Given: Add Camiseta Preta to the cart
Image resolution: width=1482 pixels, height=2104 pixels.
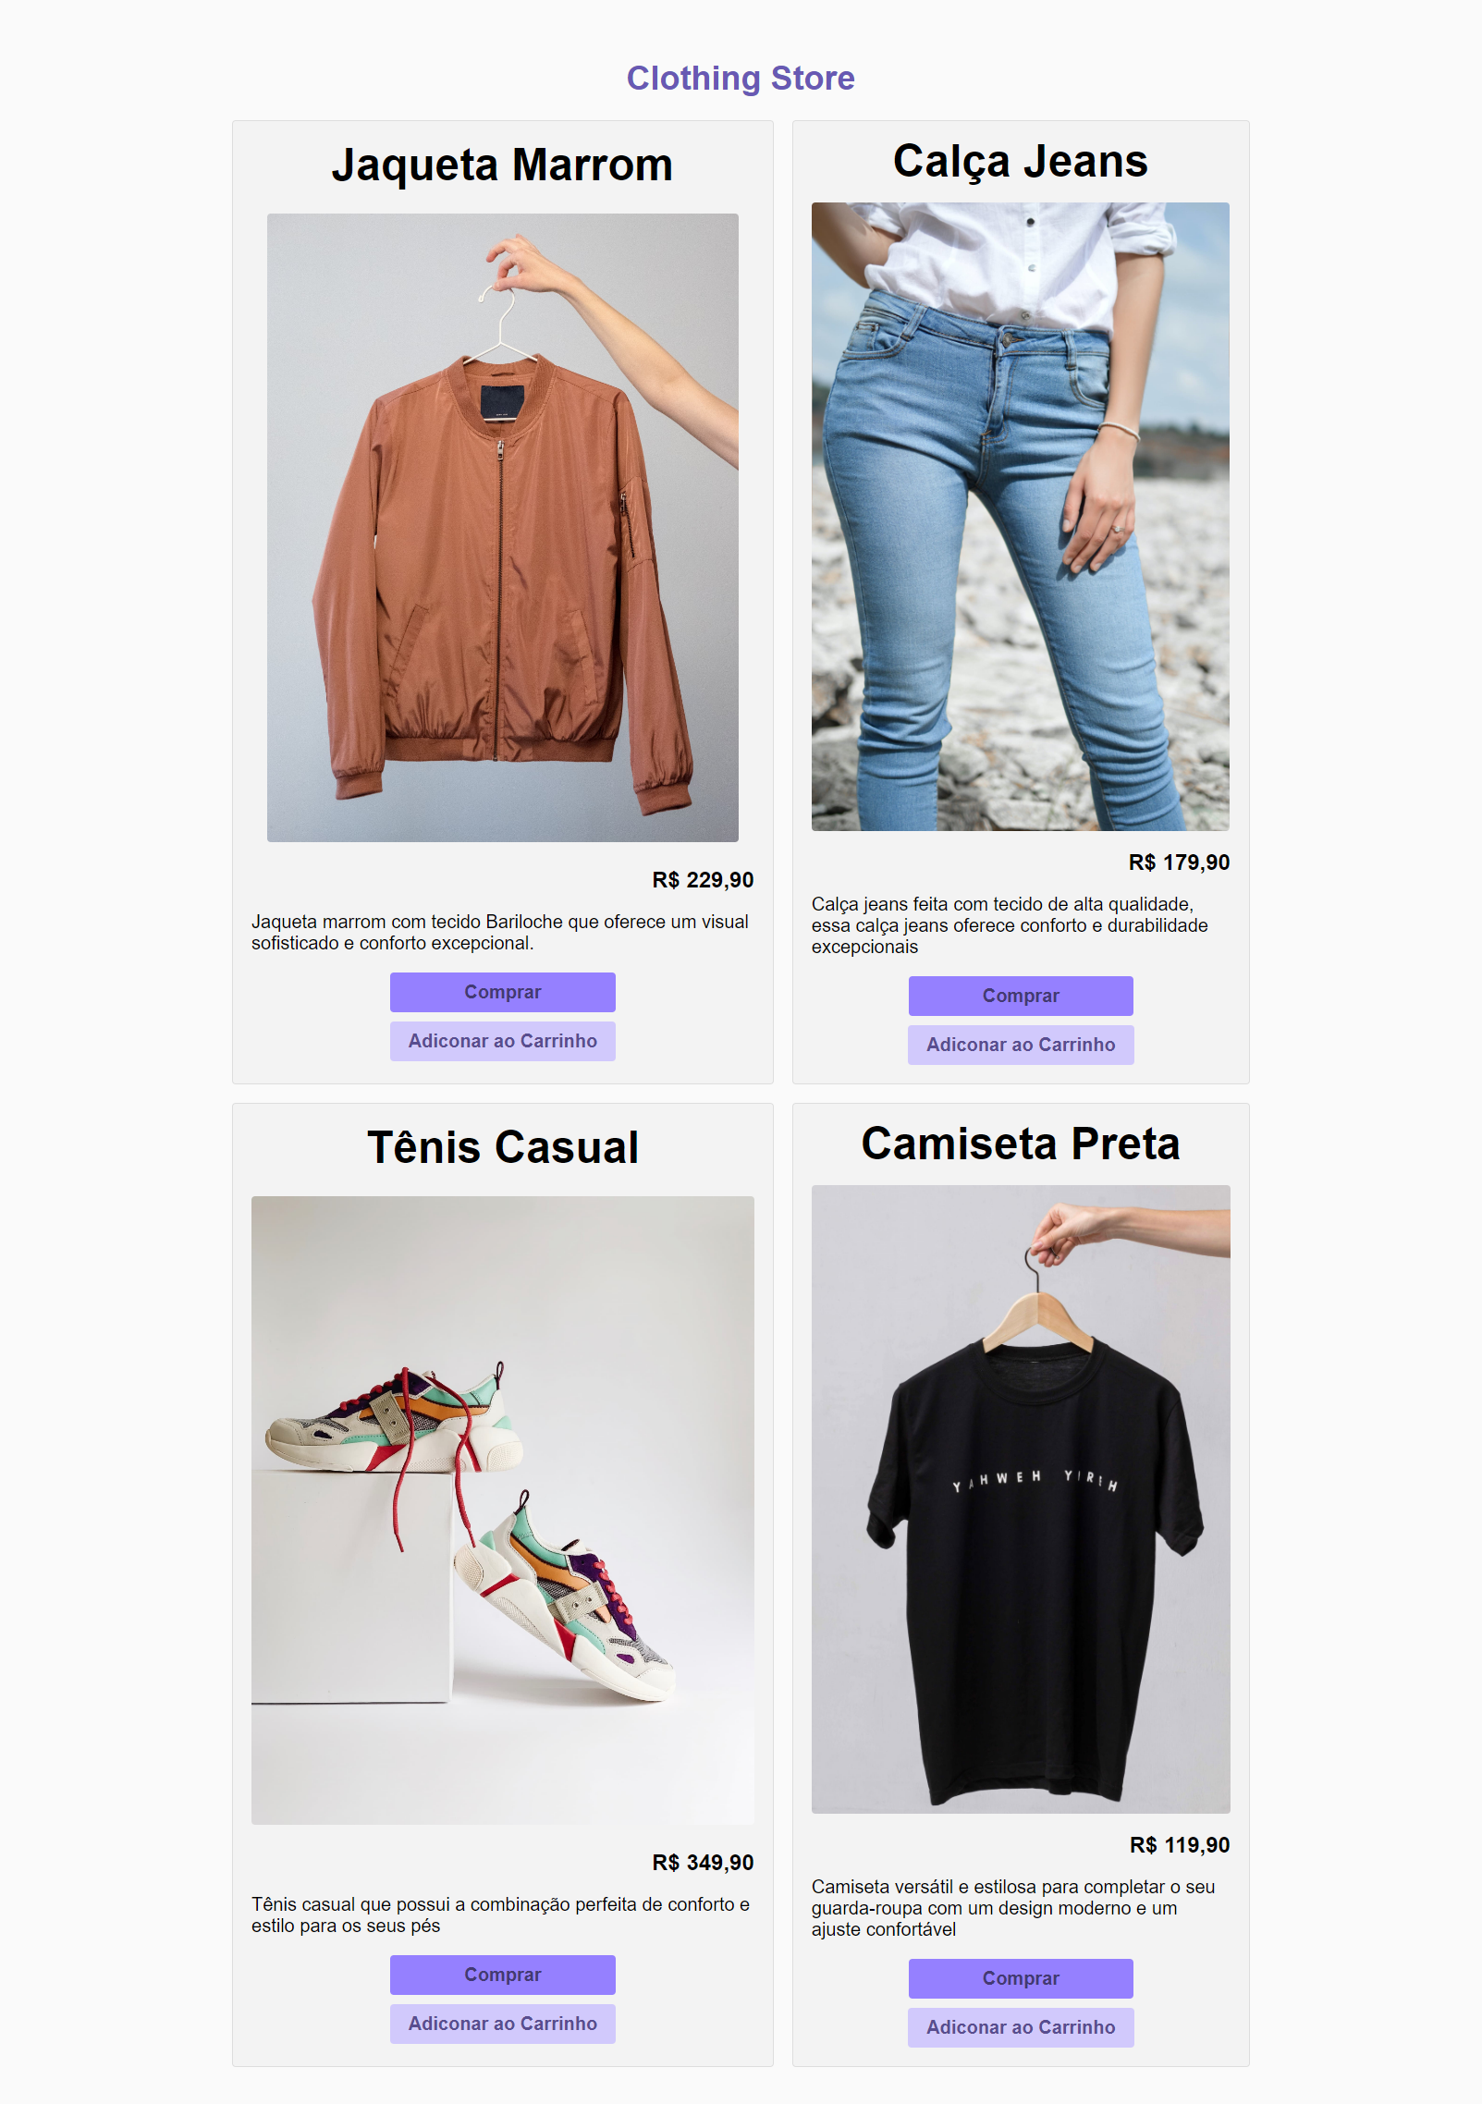Looking at the screenshot, I should [1021, 2027].
